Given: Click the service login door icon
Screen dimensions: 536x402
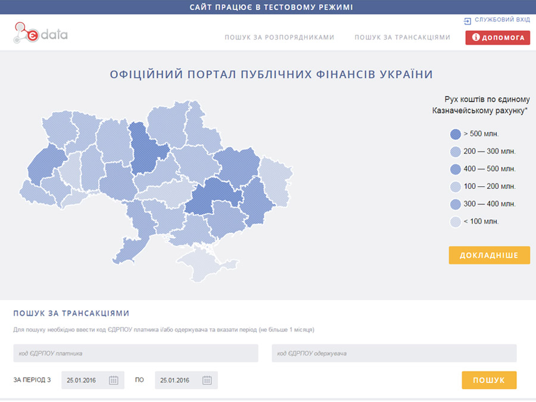Looking at the screenshot, I should click(x=468, y=20).
